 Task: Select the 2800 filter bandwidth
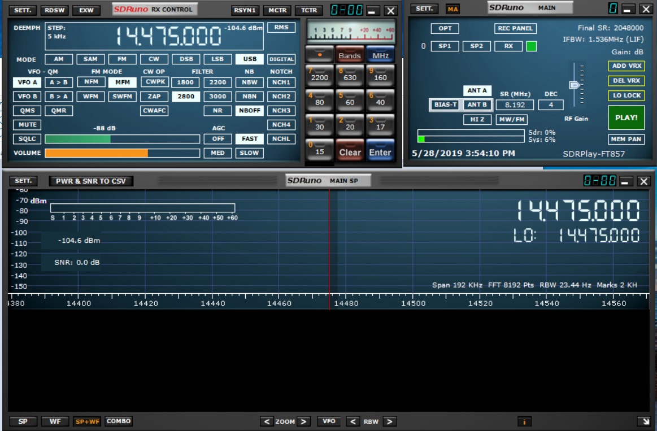(x=186, y=97)
